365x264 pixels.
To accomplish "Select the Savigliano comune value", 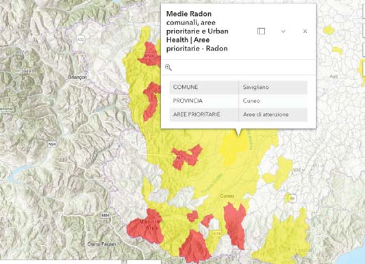I will (x=256, y=87).
